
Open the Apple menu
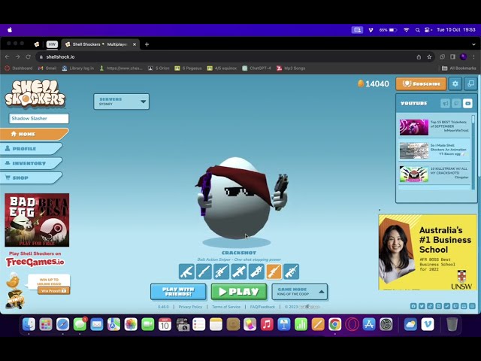10,30
